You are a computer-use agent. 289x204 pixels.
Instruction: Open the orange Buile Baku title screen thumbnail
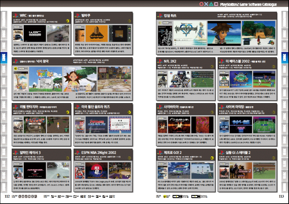(x=96, y=33)
